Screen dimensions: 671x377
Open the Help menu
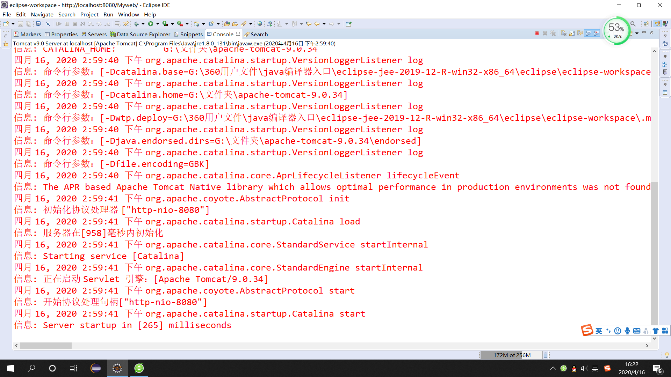click(x=150, y=14)
